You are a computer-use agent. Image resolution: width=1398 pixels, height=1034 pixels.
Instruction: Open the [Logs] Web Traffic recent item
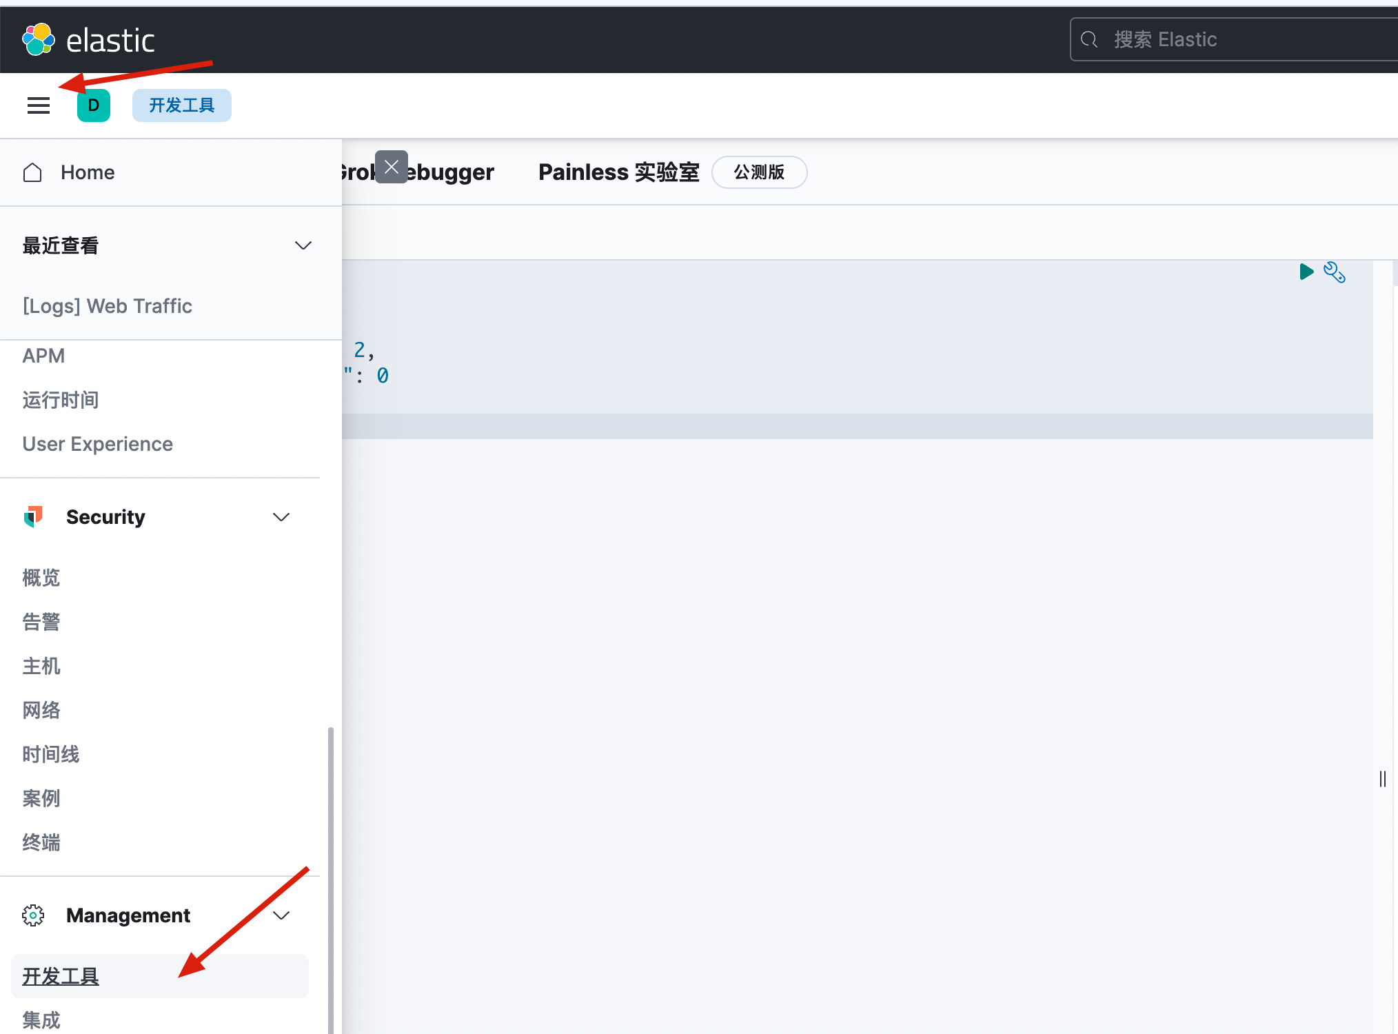(x=107, y=306)
